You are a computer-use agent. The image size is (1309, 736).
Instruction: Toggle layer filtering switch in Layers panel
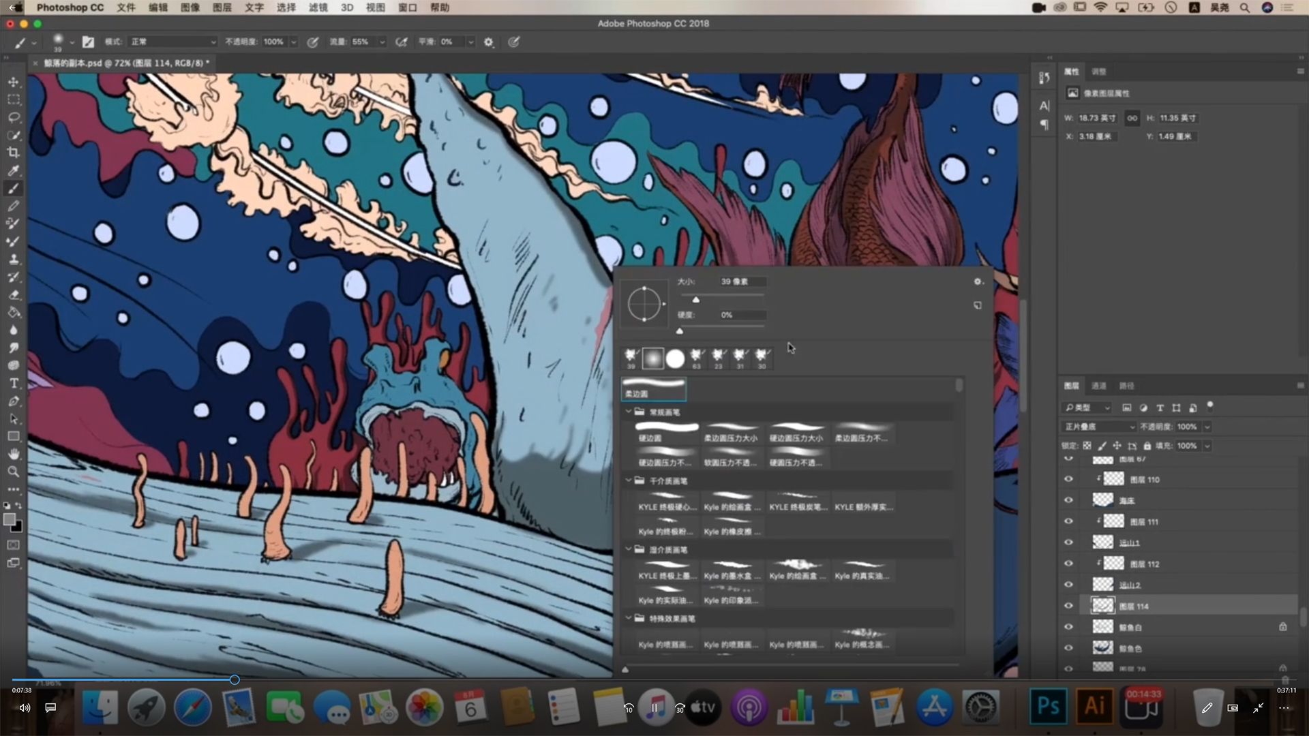(1210, 405)
